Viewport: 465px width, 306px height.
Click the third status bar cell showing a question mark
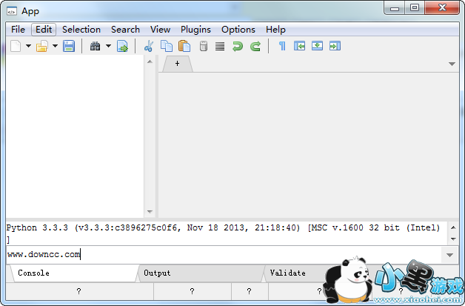pyautogui.click(x=249, y=291)
